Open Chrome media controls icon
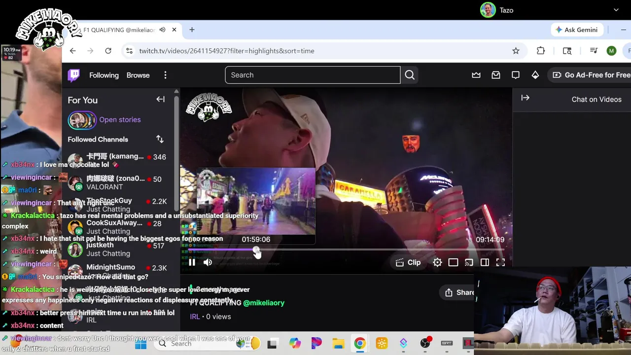Image resolution: width=631 pixels, height=355 pixels. [594, 51]
